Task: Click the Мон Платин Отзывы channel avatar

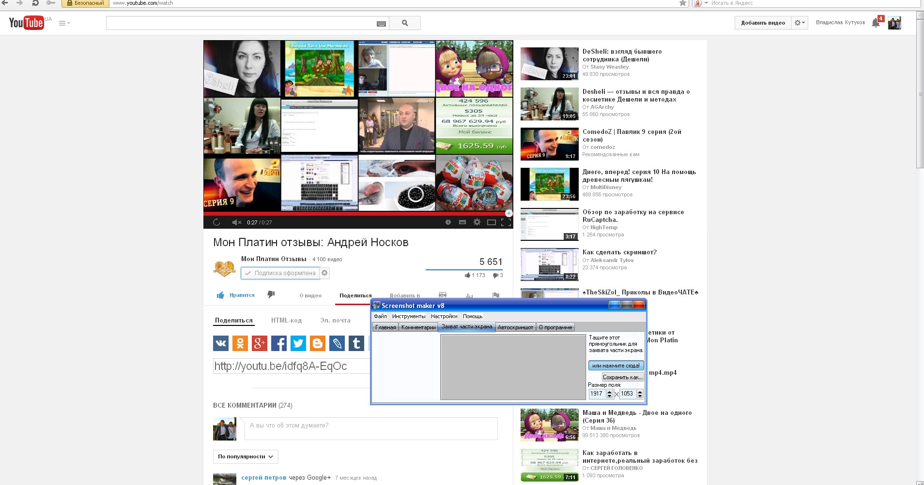Action: (x=224, y=268)
